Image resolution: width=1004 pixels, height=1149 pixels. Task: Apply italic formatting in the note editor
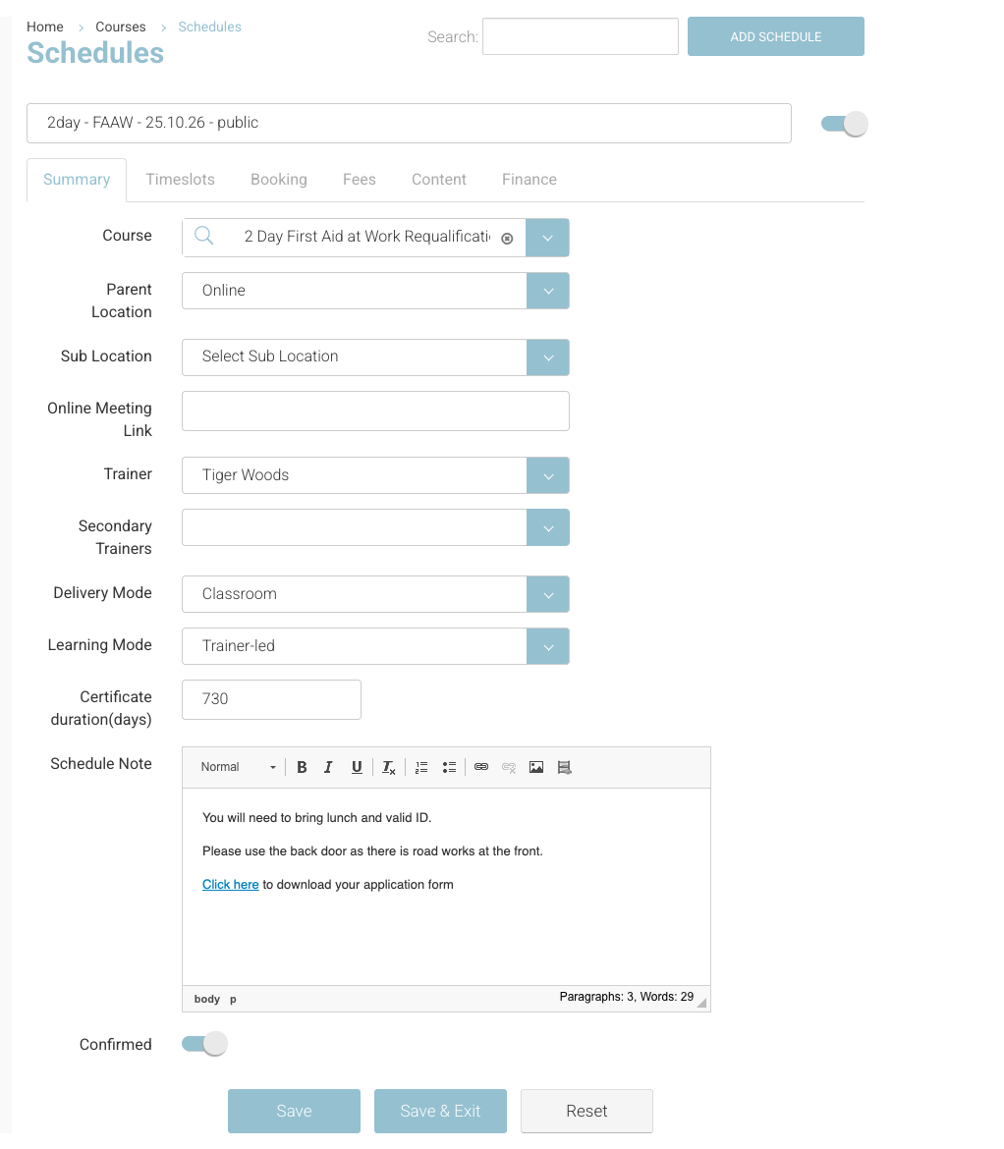pos(328,767)
